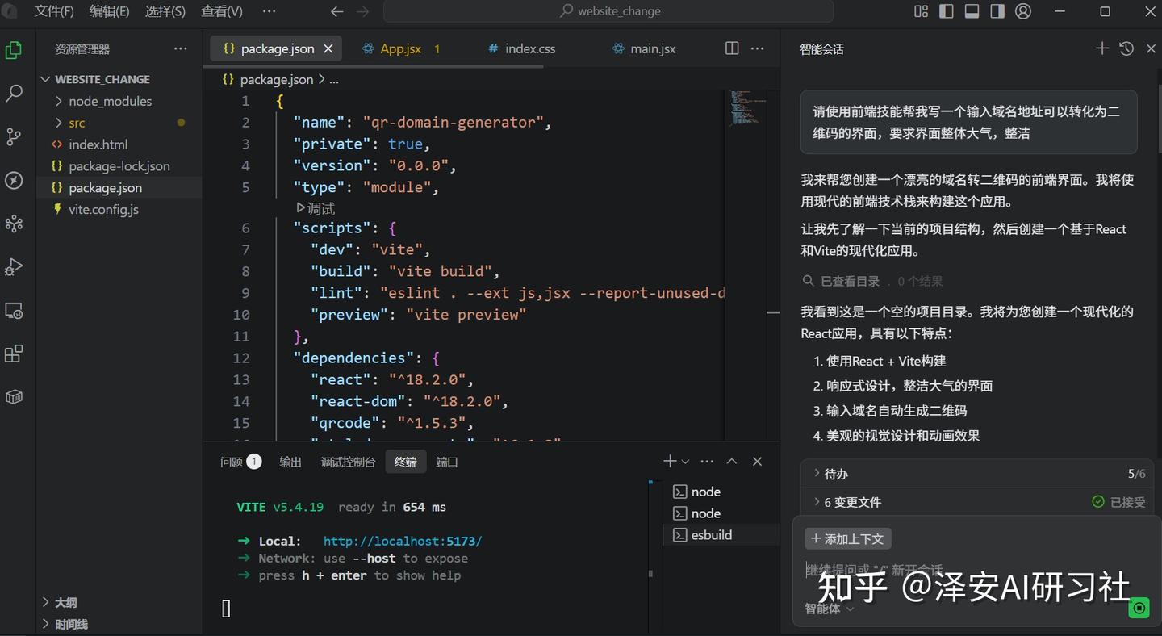1162x636 pixels.
Task: Send message with the green chat button
Action: pyautogui.click(x=1139, y=608)
